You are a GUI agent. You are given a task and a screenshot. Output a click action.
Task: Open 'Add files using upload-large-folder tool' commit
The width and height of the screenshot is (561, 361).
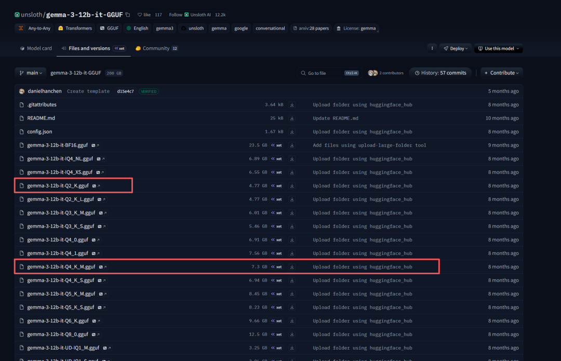coord(369,145)
